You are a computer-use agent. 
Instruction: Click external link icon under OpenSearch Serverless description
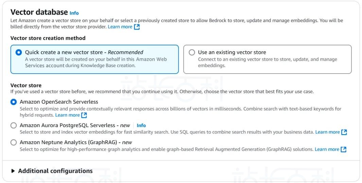pos(84,115)
